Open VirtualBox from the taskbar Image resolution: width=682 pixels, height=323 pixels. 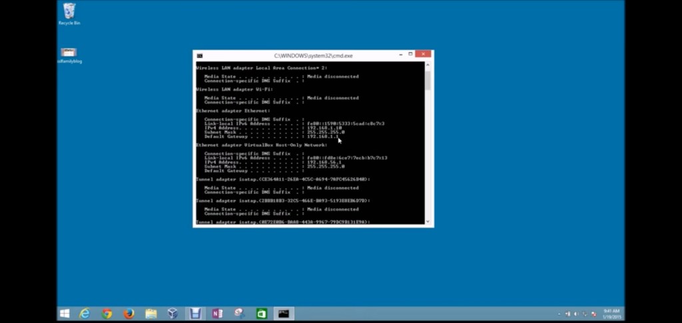(172, 313)
